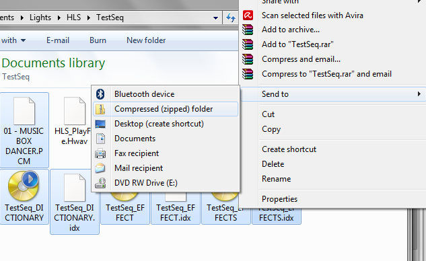Click the Avira scan icon
426x261 pixels.
[x=248, y=15]
